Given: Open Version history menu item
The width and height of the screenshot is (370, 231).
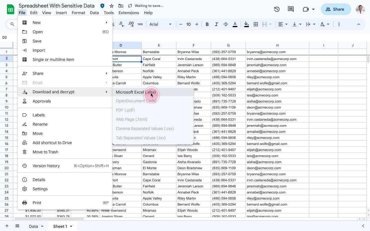Looking at the screenshot, I should [65, 166].
